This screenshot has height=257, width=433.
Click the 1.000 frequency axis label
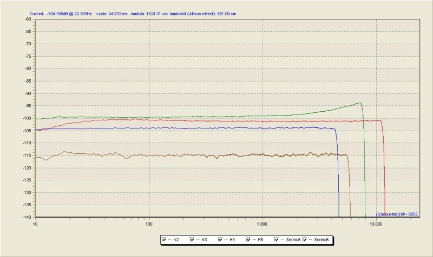tap(262, 224)
